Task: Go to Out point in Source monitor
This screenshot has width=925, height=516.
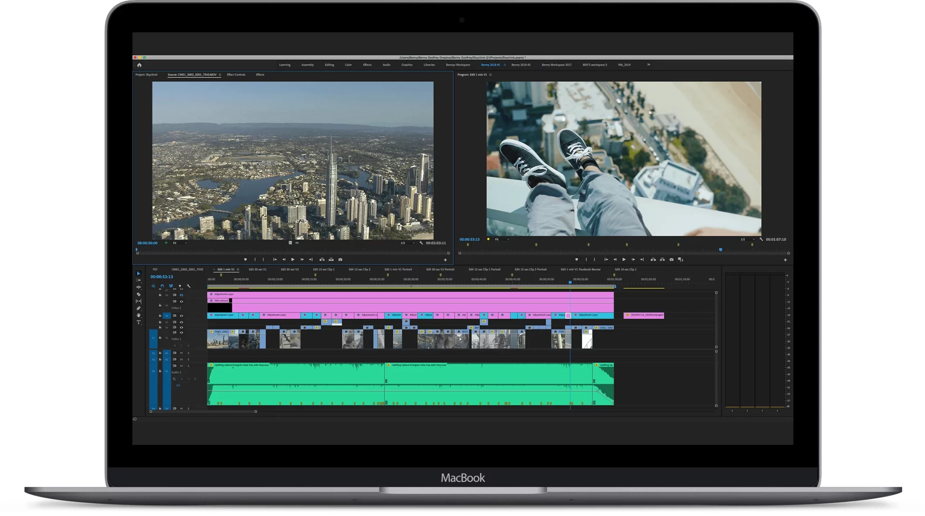Action: click(x=311, y=260)
